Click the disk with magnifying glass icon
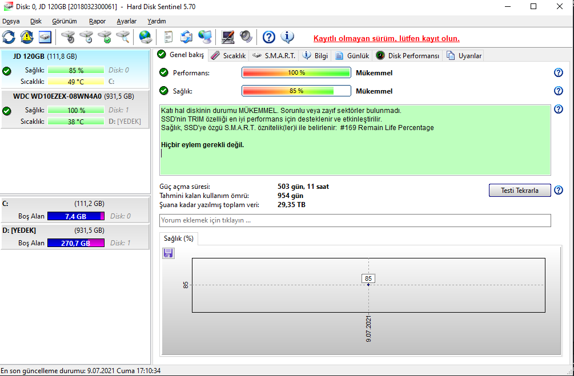 (x=123, y=37)
